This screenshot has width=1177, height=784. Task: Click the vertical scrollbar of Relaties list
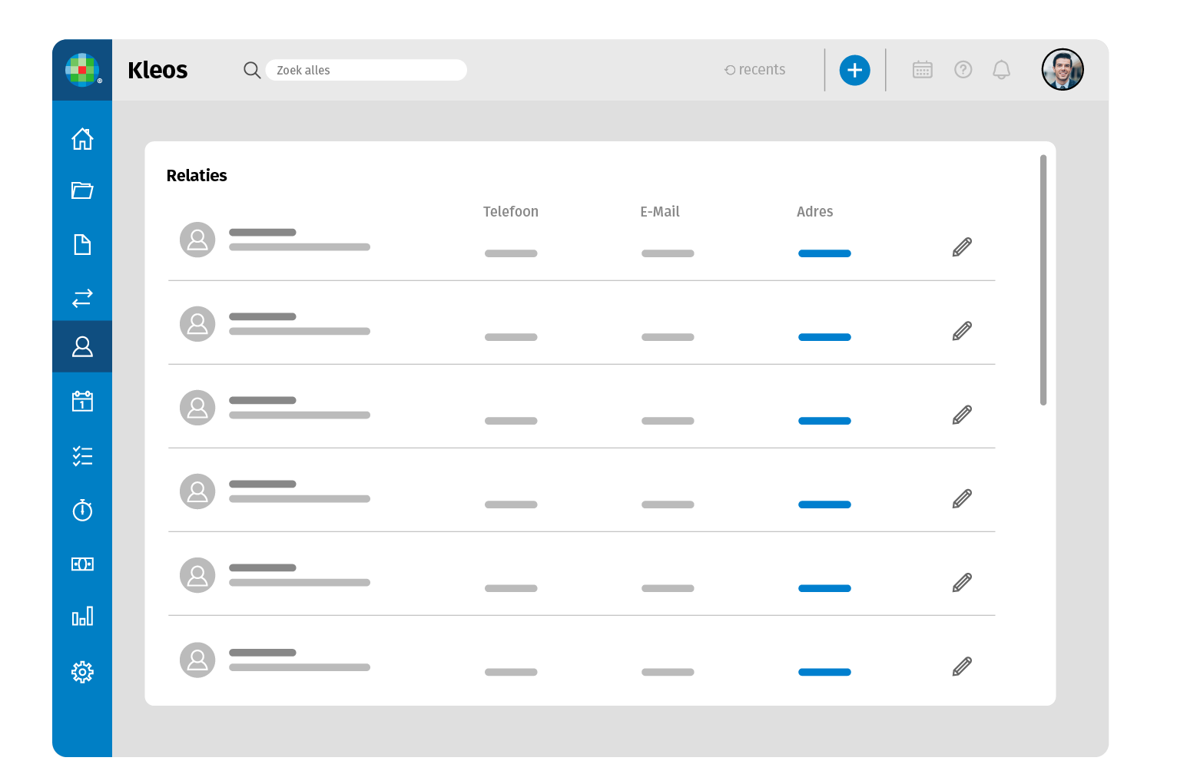tap(1043, 280)
